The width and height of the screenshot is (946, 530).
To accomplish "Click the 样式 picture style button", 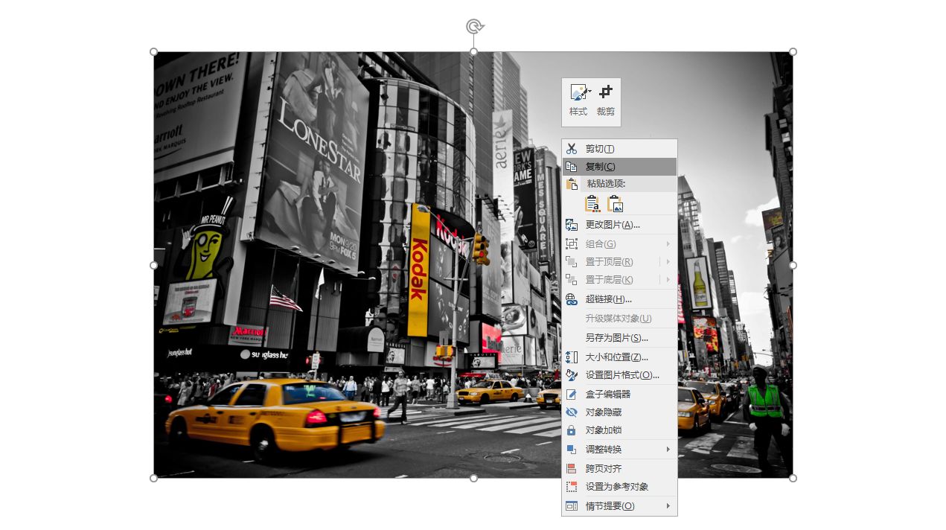I will click(x=578, y=101).
